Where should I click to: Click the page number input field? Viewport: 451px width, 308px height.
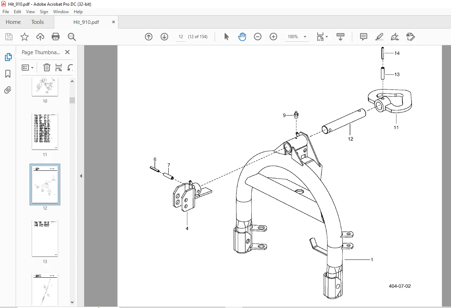tap(181, 37)
